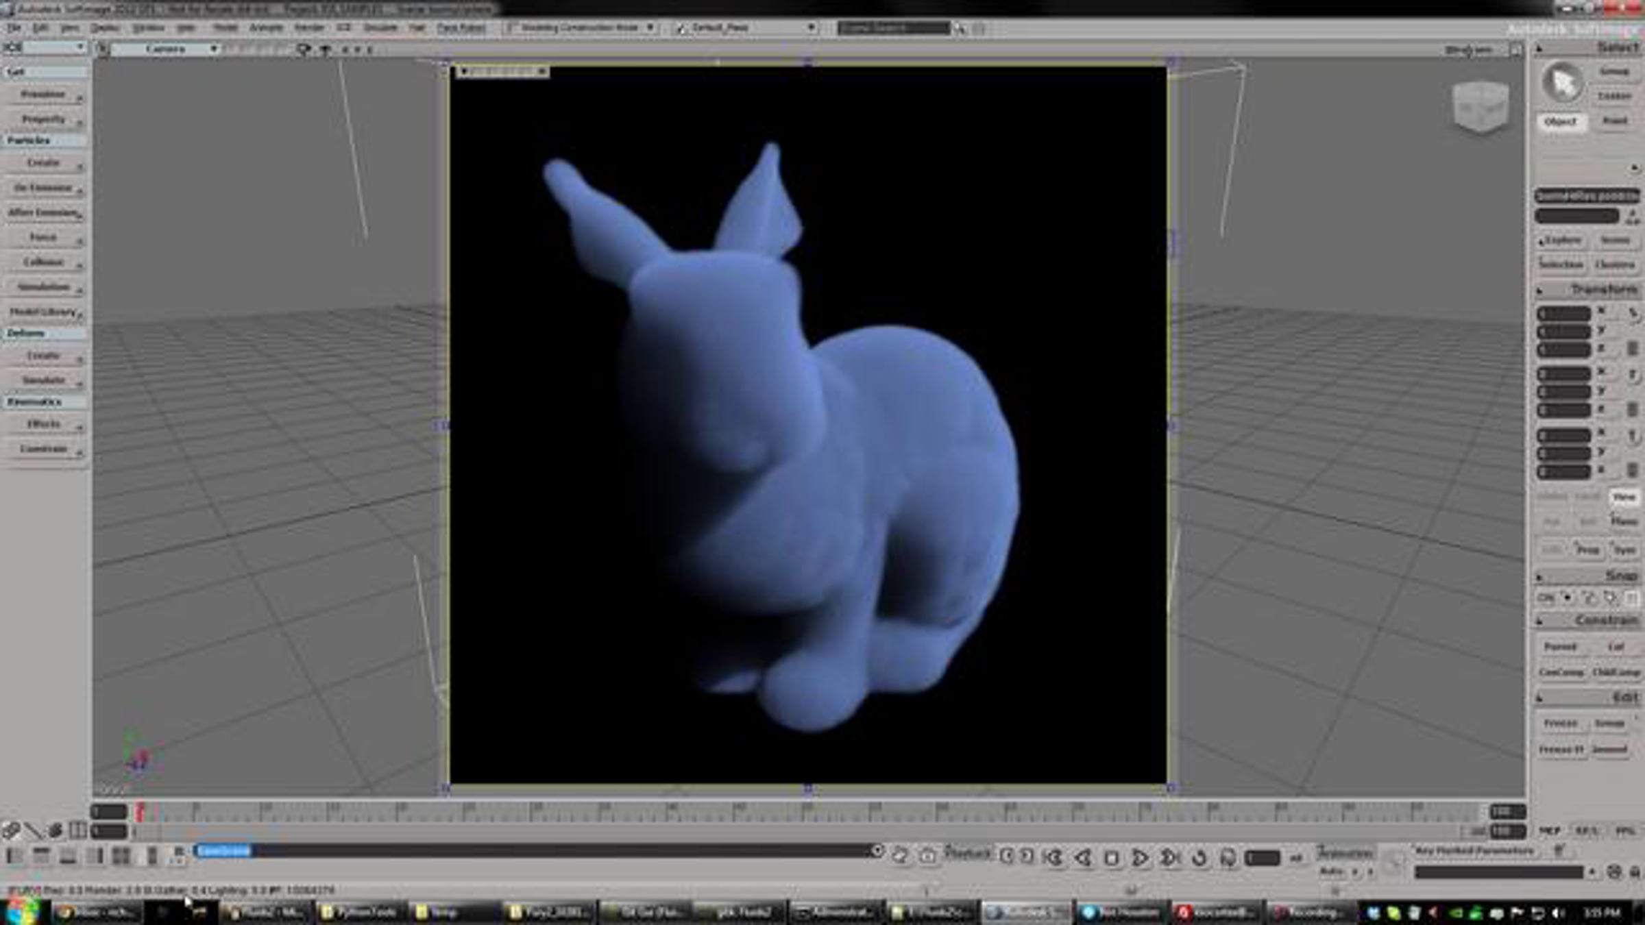Screen dimensions: 1645x925
Task: Click the Explore button
Action: tap(1561, 241)
